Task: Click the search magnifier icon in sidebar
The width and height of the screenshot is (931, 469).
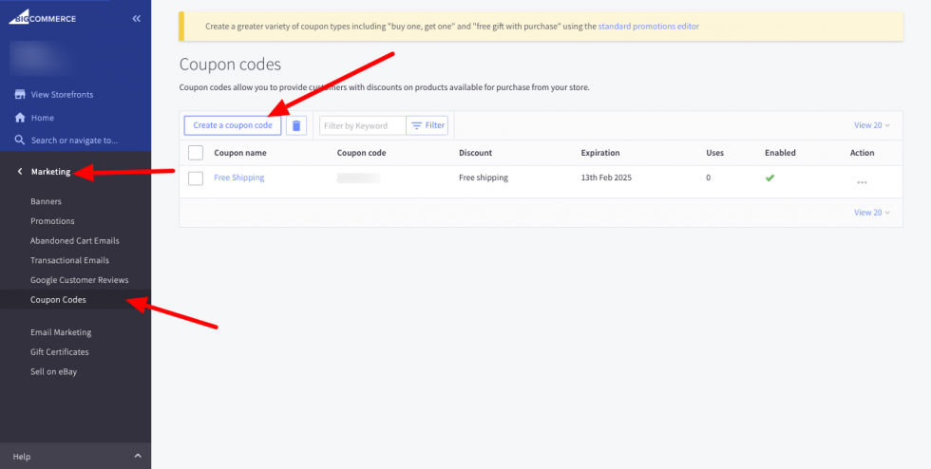Action: coord(19,141)
